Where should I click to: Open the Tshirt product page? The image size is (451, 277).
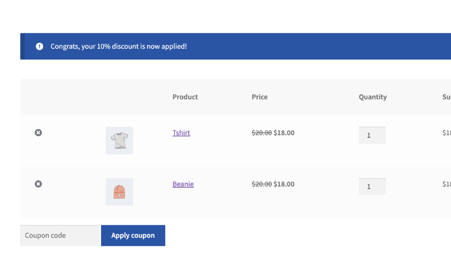(181, 133)
